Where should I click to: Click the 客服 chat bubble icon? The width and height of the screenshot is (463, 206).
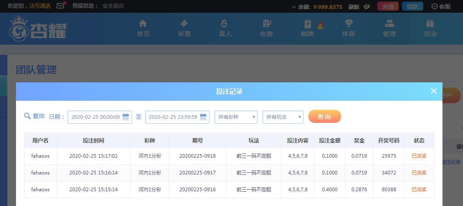click(434, 6)
